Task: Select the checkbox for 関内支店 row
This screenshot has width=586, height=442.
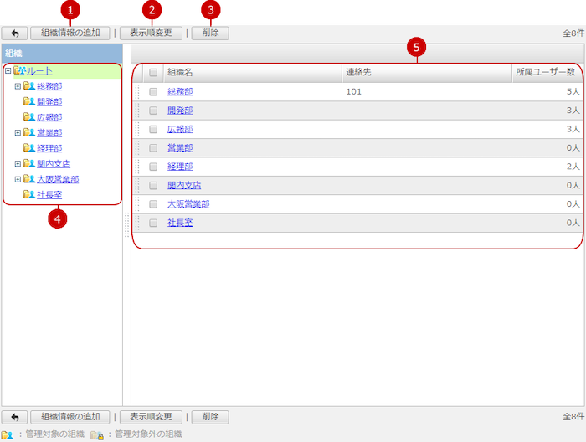Action: tap(153, 185)
